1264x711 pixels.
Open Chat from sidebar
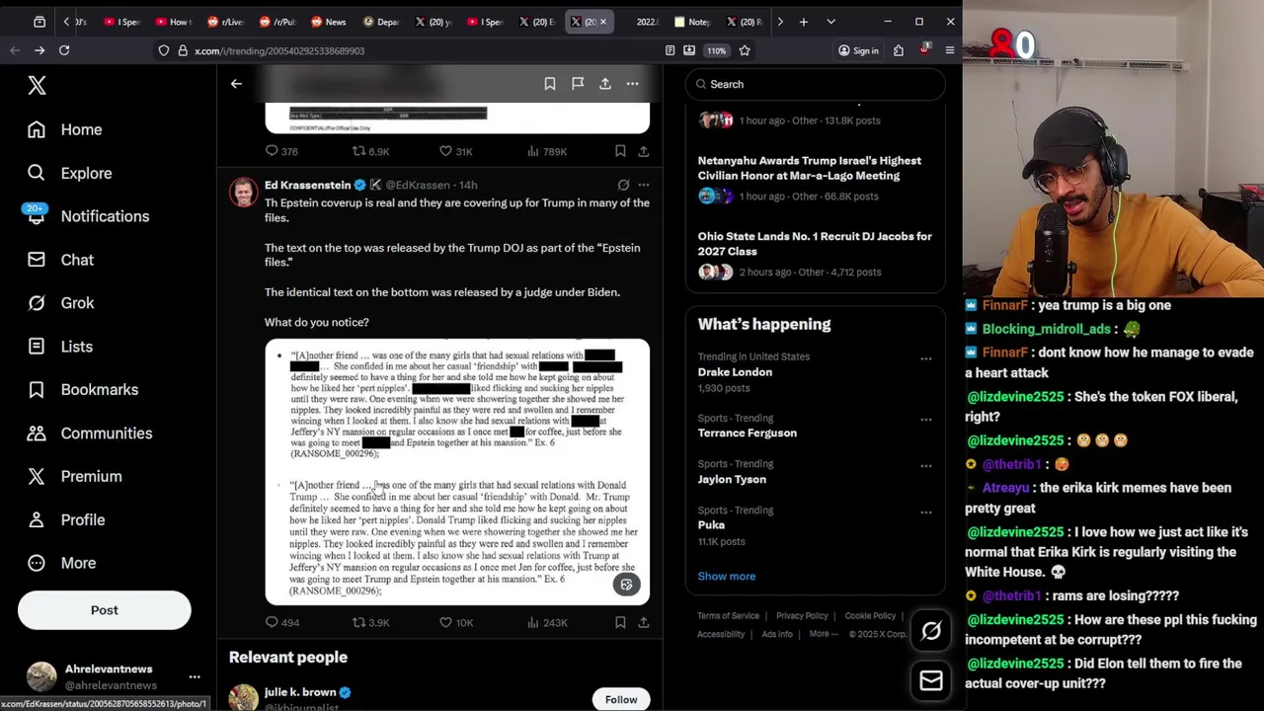pyautogui.click(x=61, y=260)
